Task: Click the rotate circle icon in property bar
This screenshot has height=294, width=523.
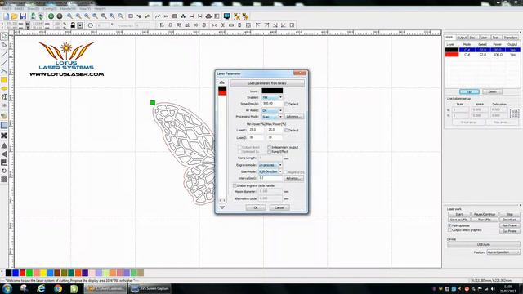Action: click(x=91, y=25)
